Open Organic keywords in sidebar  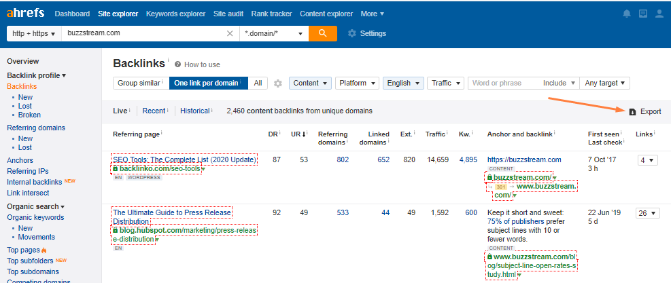click(x=35, y=217)
